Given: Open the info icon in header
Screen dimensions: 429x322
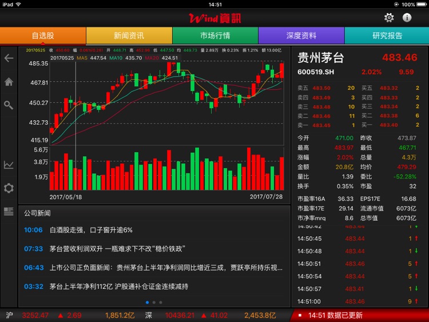Looking at the screenshot, I should (407, 18).
